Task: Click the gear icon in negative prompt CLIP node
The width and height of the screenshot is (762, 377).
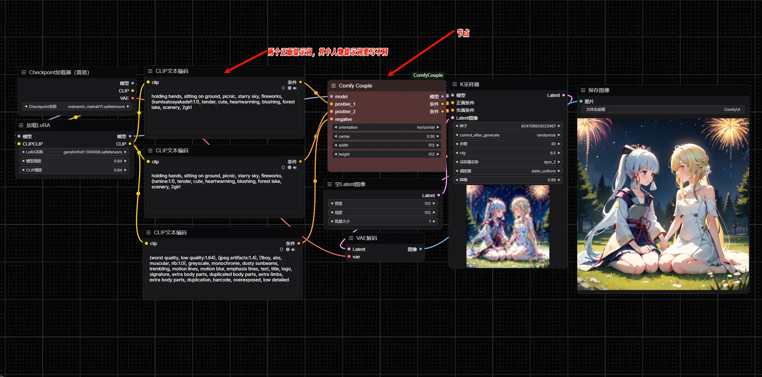Action: (288, 250)
